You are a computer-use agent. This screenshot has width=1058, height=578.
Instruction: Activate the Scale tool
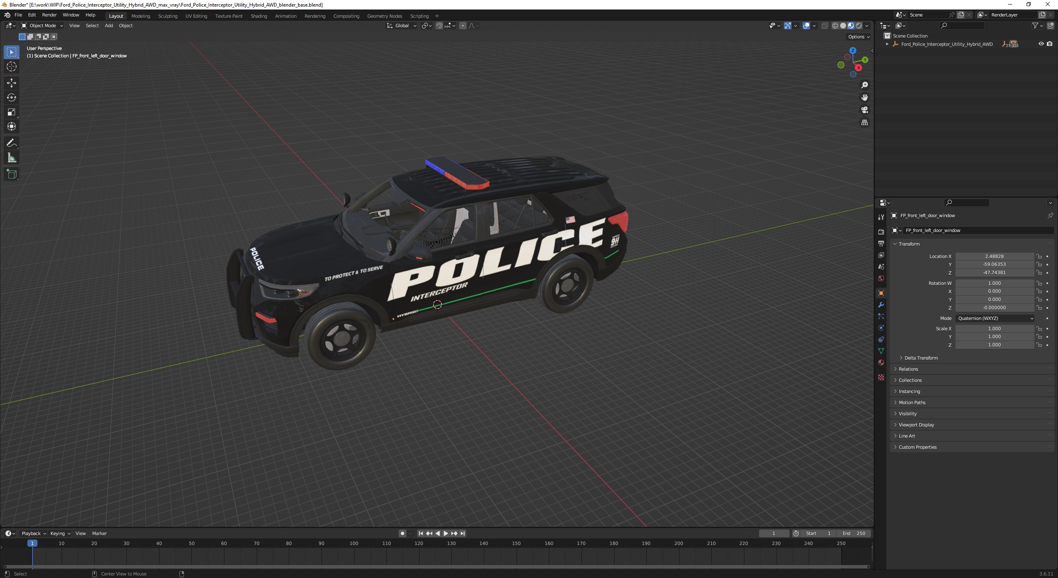12,112
